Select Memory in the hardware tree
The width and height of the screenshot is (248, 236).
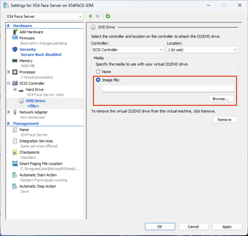(x=26, y=61)
